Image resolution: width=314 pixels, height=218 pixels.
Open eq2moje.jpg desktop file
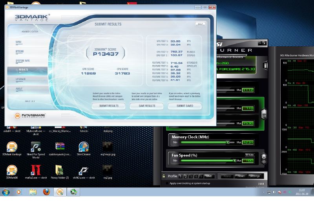[108, 149]
